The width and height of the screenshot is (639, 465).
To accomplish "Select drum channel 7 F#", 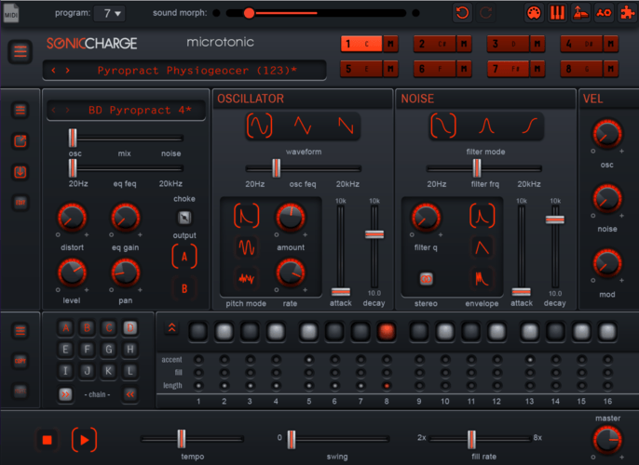I will click(x=508, y=69).
